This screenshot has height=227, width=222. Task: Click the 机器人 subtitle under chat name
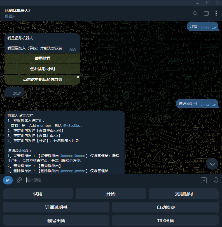[x=10, y=16]
